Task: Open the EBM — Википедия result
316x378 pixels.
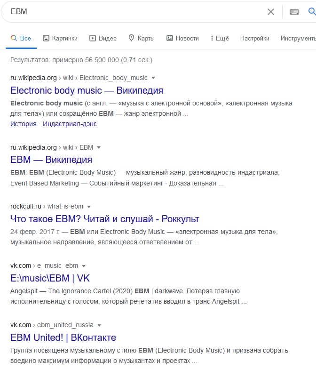Action: [x=51, y=160]
